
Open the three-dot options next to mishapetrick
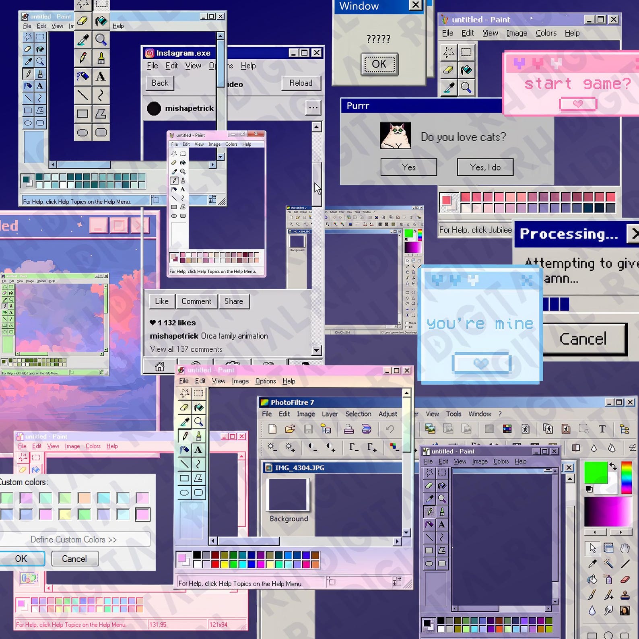(x=313, y=107)
